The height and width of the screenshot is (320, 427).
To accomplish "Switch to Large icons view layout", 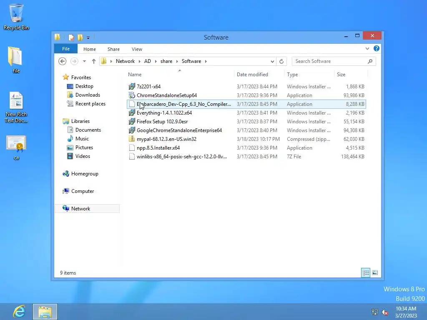I will tap(375, 272).
